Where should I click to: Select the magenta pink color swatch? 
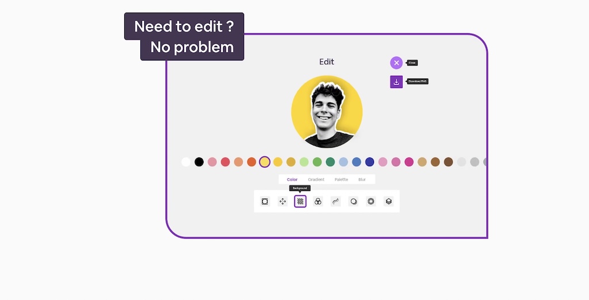[x=409, y=162]
